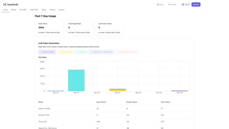Click the teal bar on Mar 19
This screenshot has width=229, height=129.
[x=76, y=80]
